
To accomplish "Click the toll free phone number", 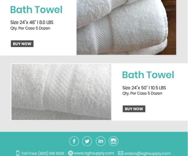I will point(51,153).
